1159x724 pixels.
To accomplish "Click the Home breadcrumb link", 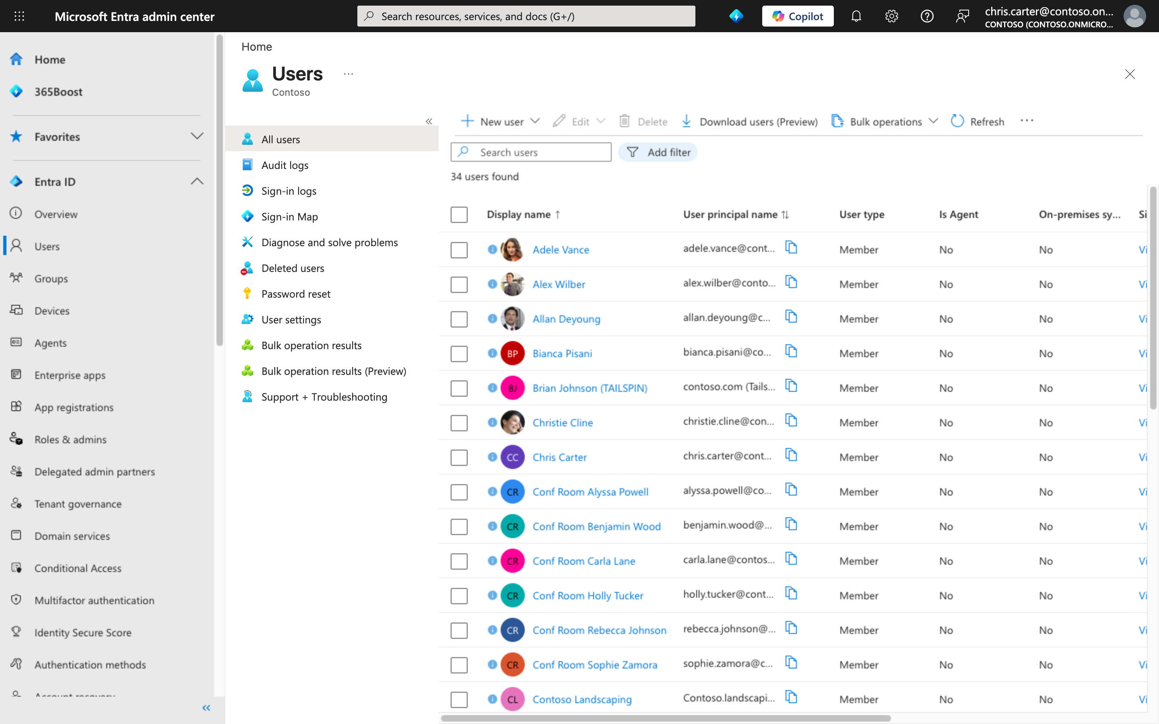I will click(x=257, y=46).
